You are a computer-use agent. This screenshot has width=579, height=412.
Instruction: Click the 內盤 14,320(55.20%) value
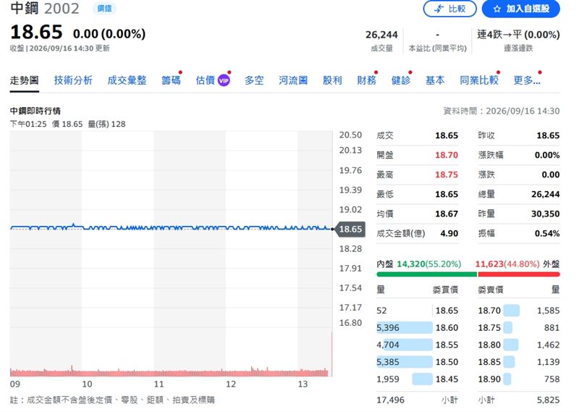tap(428, 264)
